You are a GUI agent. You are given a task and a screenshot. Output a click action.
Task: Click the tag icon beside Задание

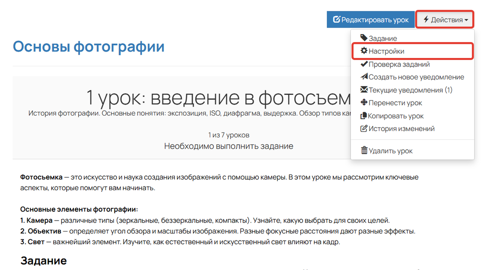(364, 38)
